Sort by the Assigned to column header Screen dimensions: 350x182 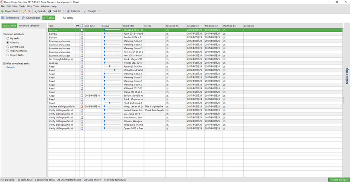point(176,26)
